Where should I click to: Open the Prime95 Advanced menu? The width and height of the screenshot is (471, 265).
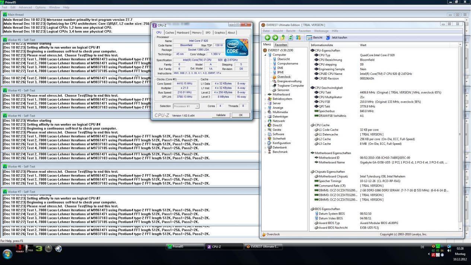25,7
